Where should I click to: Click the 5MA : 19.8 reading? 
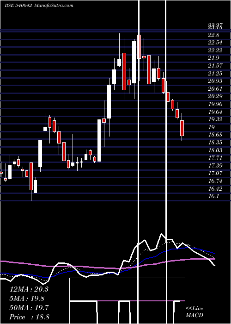27,299
